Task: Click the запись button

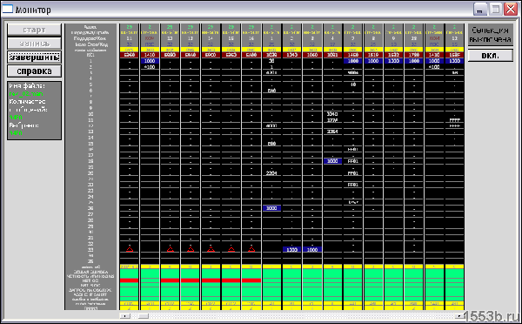Action: 34,44
